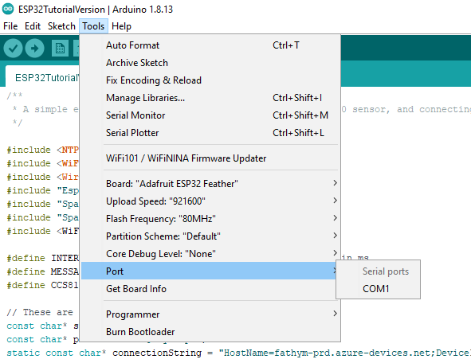Choose Fix Encoding & Reload
Image resolution: width=471 pixels, height=363 pixels.
210,80
